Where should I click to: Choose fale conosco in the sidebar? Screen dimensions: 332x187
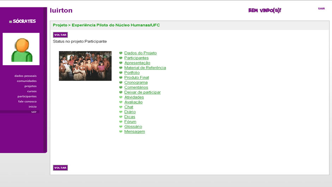coord(27,101)
